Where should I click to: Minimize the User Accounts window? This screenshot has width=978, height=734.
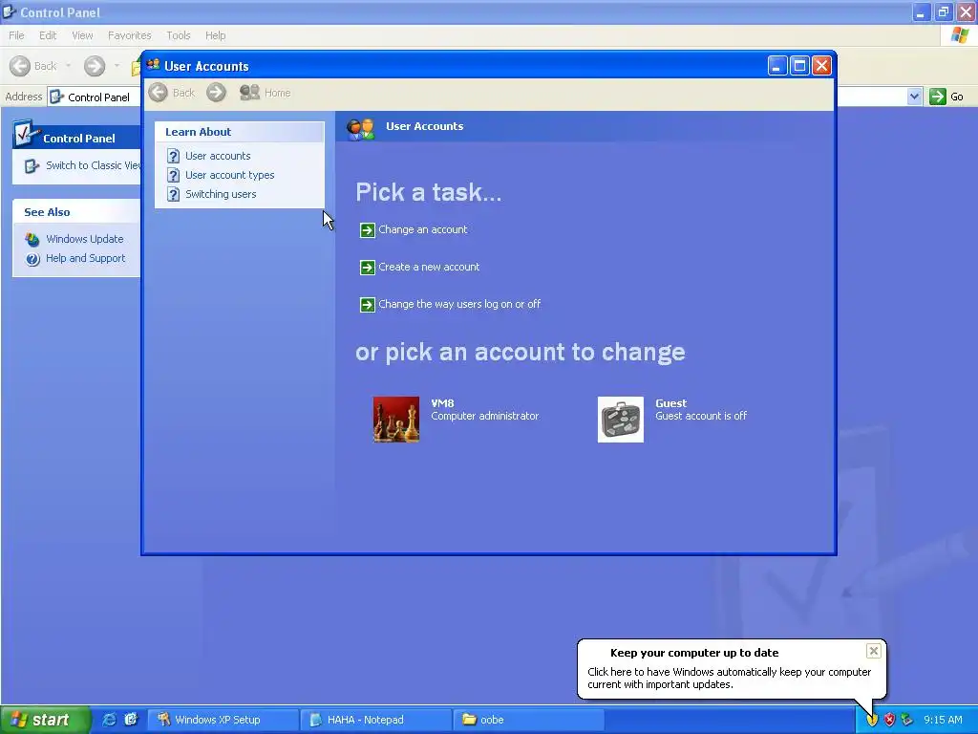pyautogui.click(x=777, y=66)
